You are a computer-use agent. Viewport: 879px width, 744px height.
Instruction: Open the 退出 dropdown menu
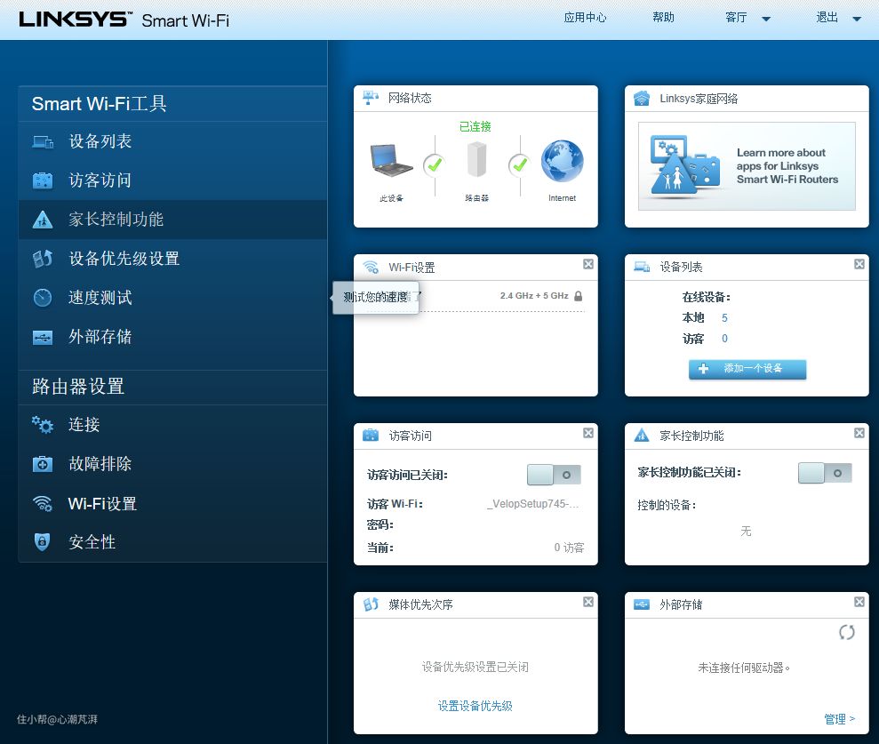(839, 18)
